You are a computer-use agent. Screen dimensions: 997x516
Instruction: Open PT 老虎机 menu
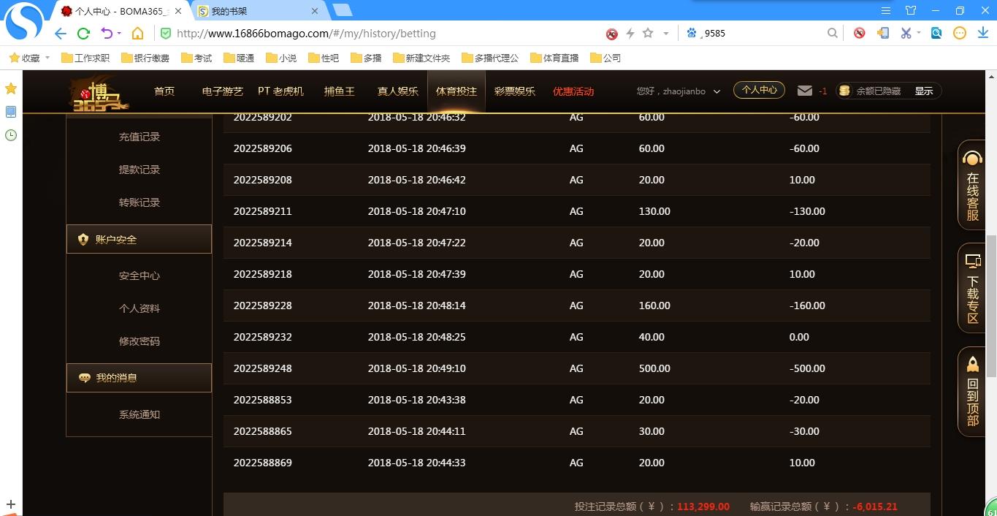click(x=280, y=91)
